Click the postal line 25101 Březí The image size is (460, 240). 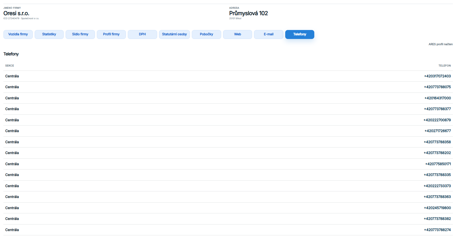[x=235, y=19]
